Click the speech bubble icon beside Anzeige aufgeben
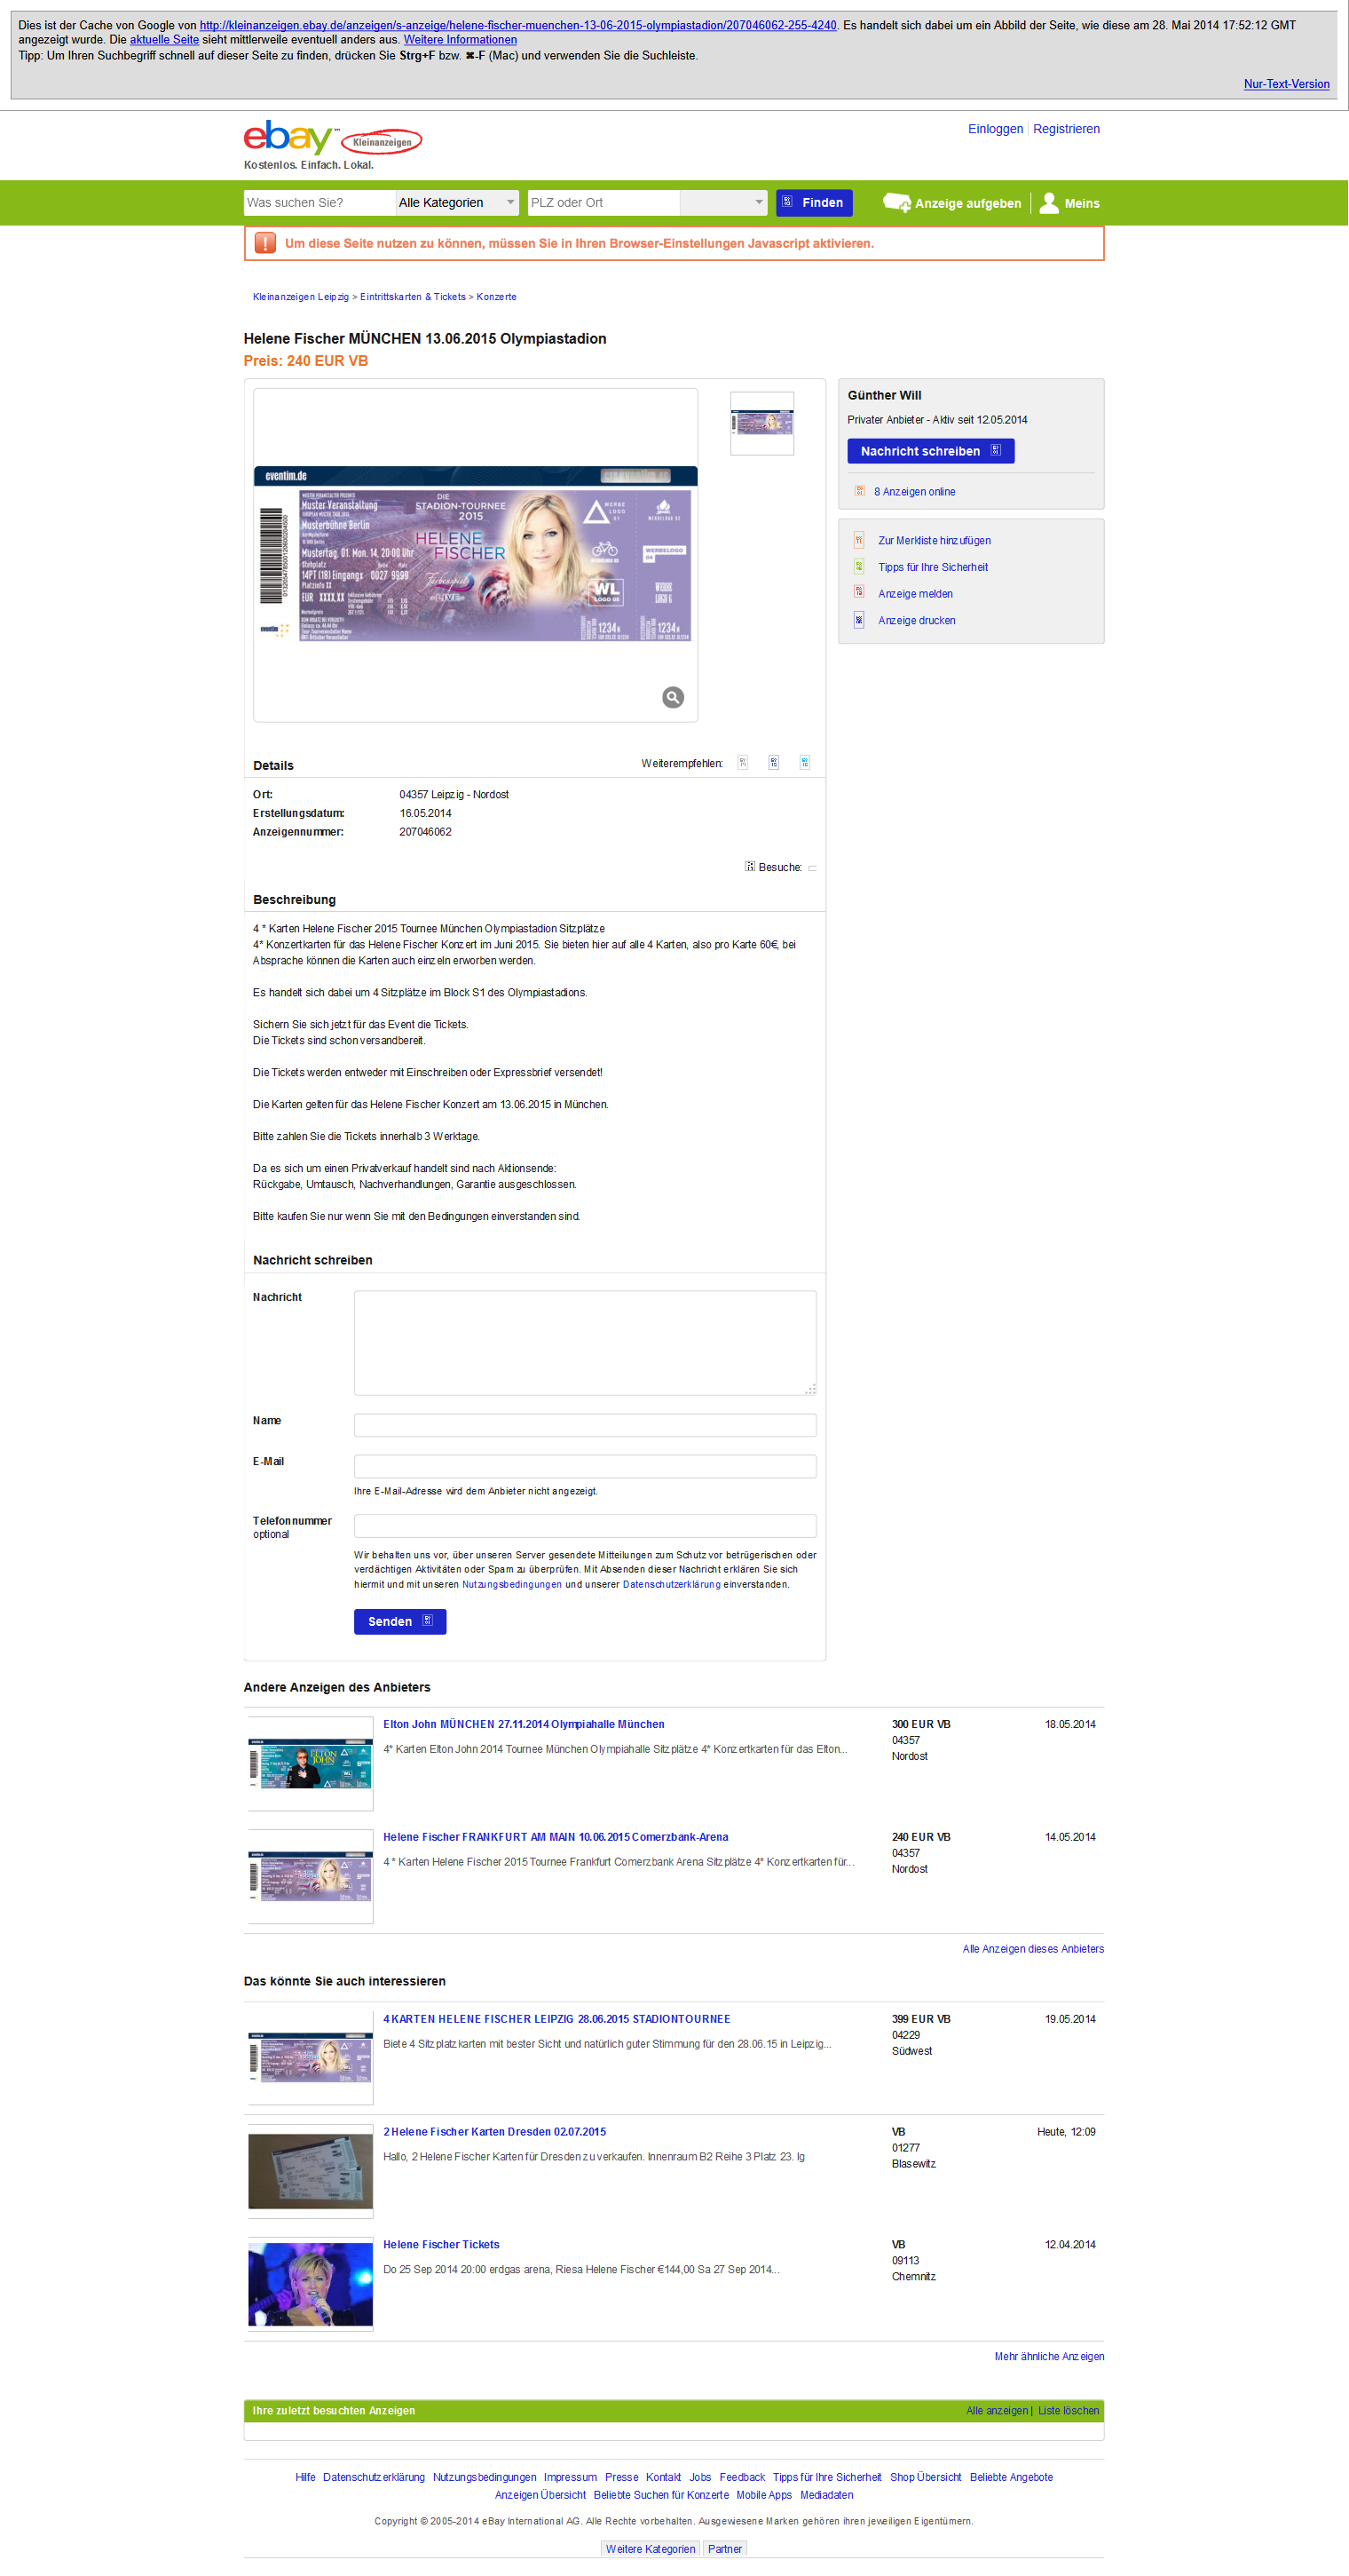Image resolution: width=1349 pixels, height=2576 pixels. (x=896, y=203)
